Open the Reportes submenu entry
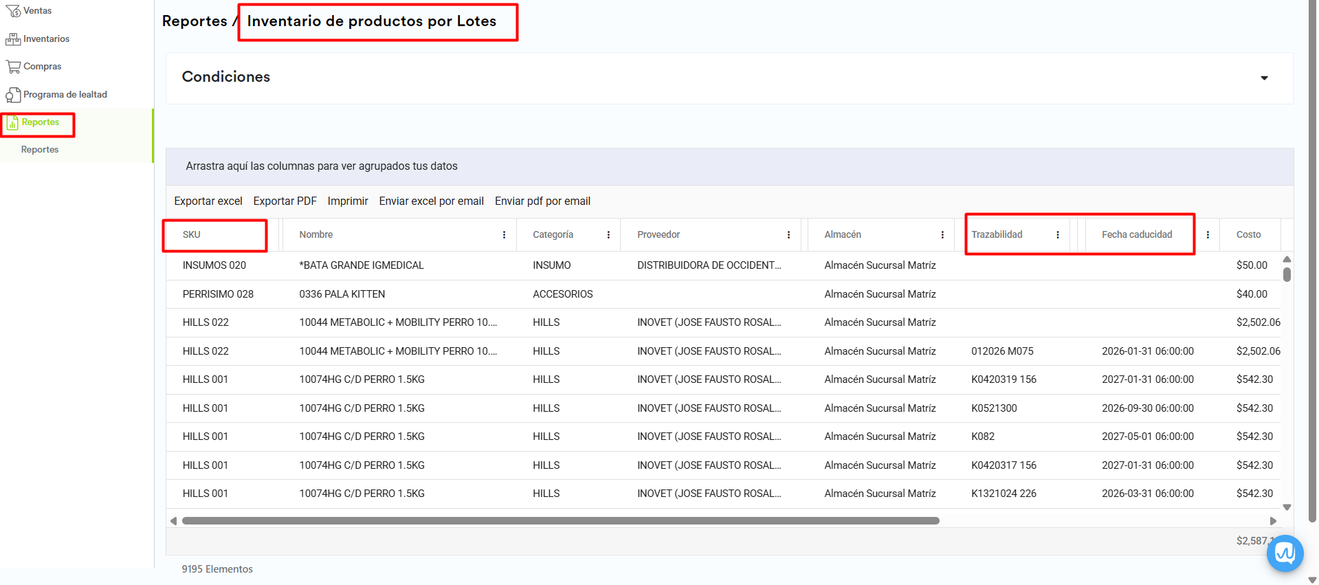 (x=40, y=150)
